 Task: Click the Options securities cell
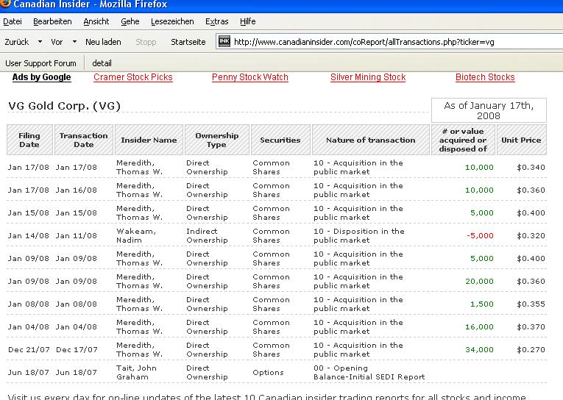268,372
